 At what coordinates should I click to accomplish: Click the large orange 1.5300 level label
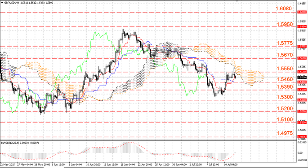click(x=285, y=97)
